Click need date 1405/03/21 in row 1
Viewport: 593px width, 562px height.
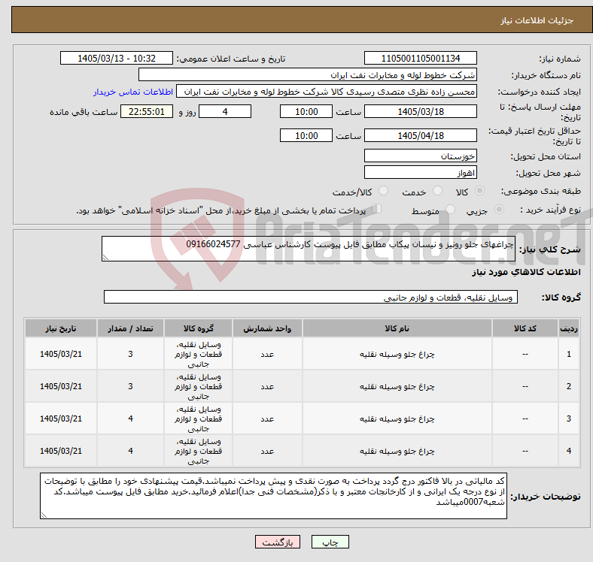(x=61, y=354)
